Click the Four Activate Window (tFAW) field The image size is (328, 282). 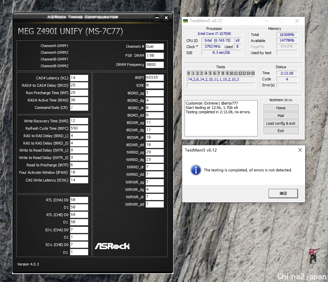tap(79, 172)
